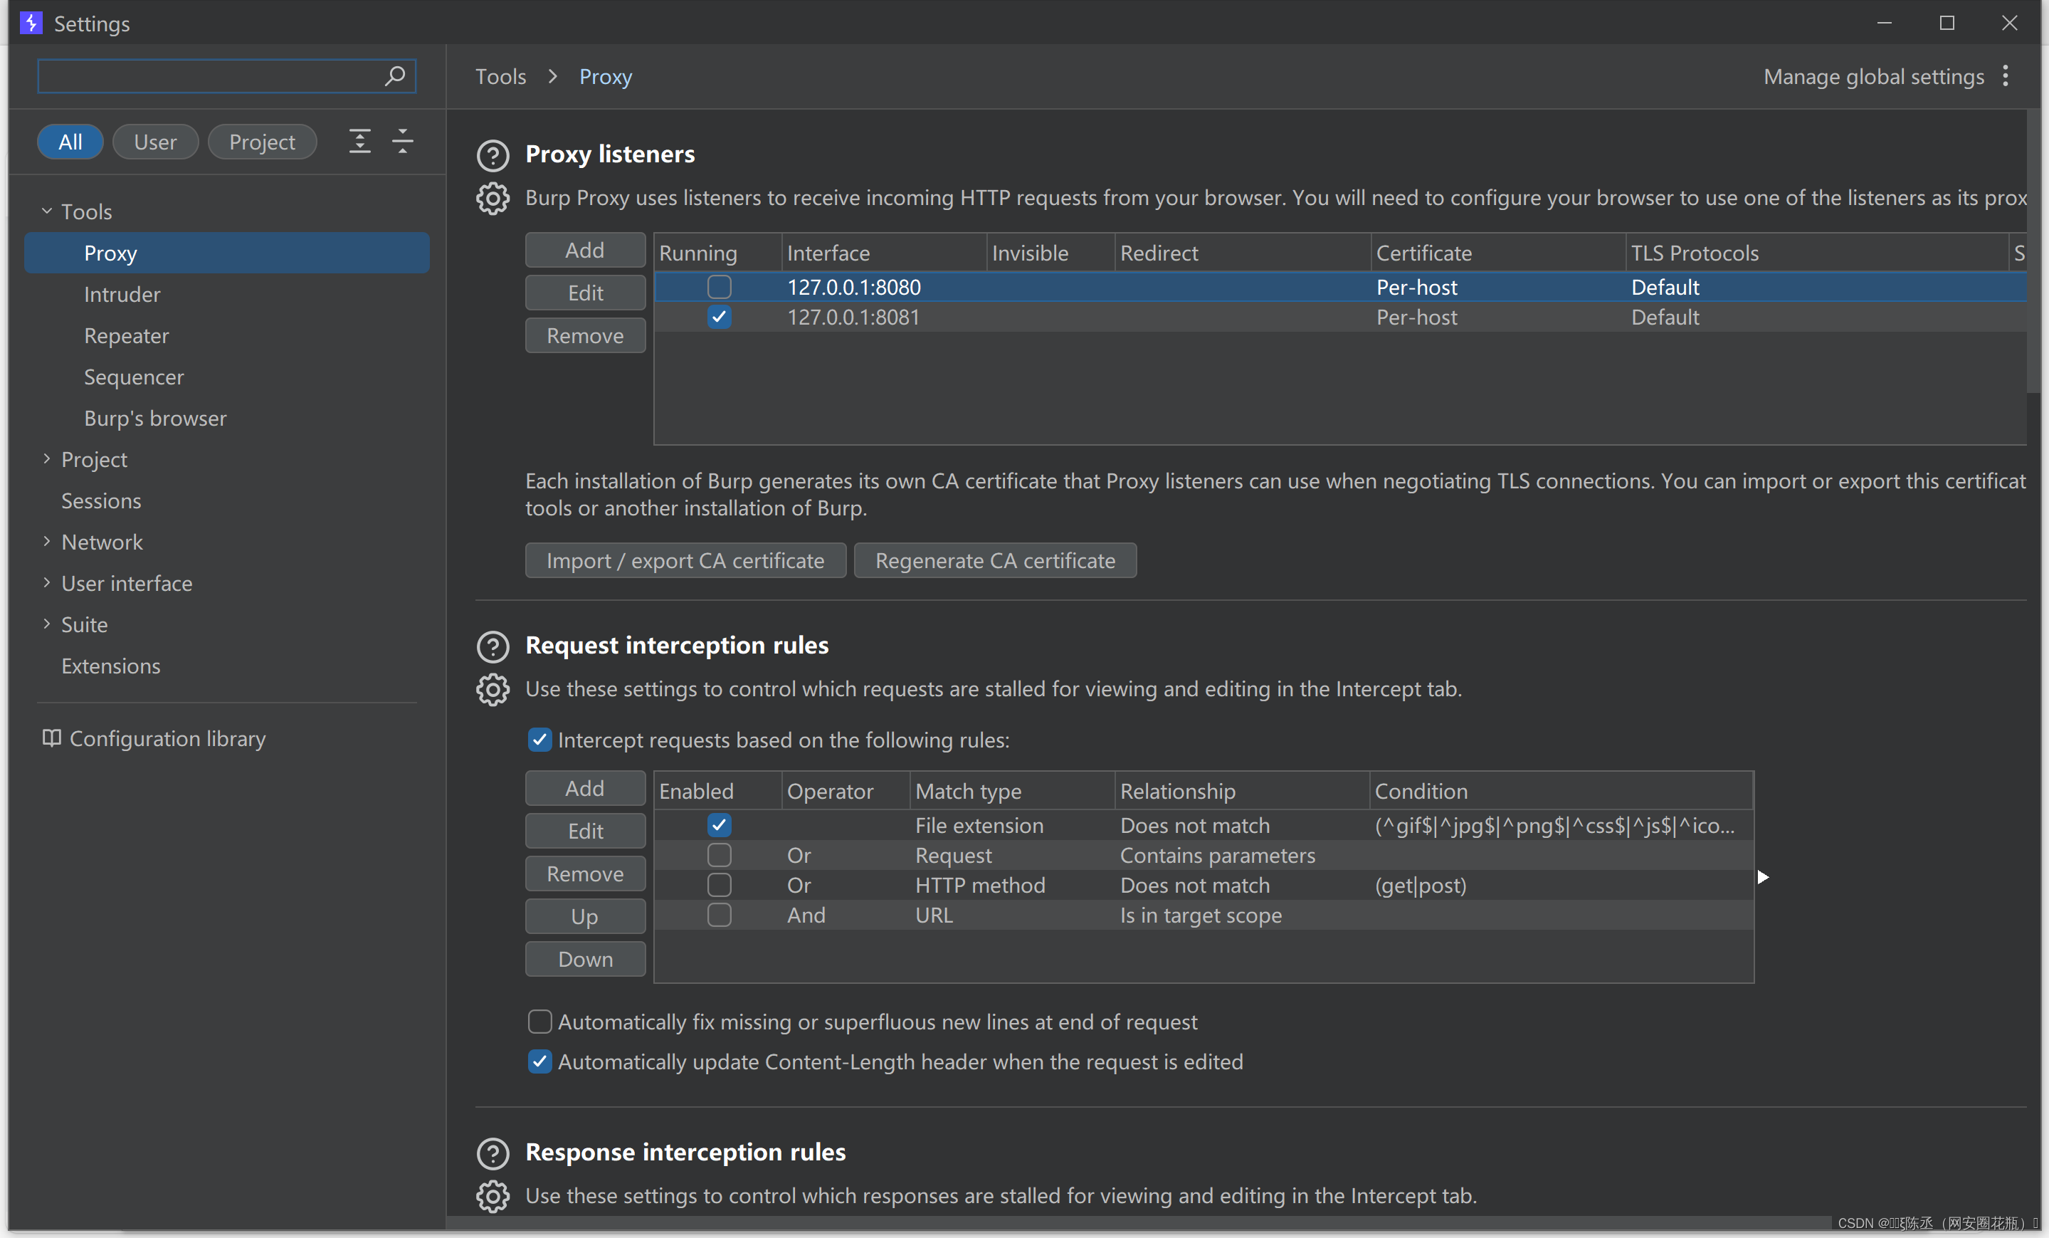Viewport: 2049px width, 1238px height.
Task: Open help for Proxy listeners
Action: 493,154
